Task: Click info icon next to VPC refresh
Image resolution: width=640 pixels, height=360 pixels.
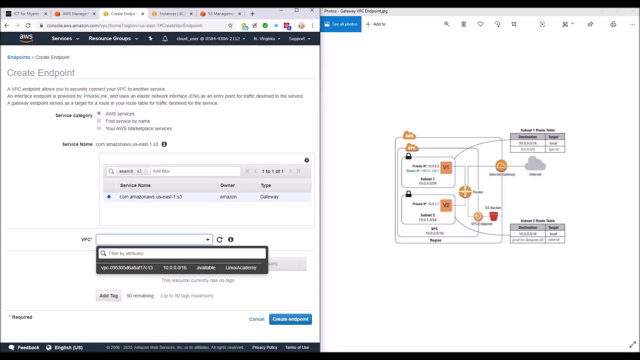Action: 230,239
